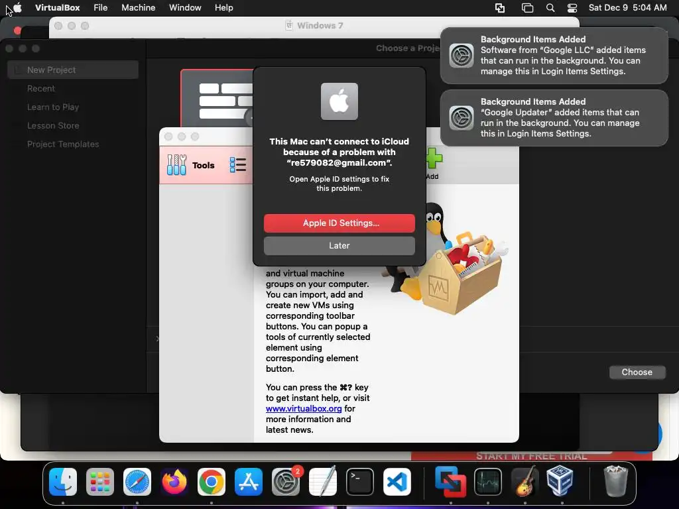Open TextEdit from the Dock
This screenshot has height=509, width=679.
pos(323,482)
